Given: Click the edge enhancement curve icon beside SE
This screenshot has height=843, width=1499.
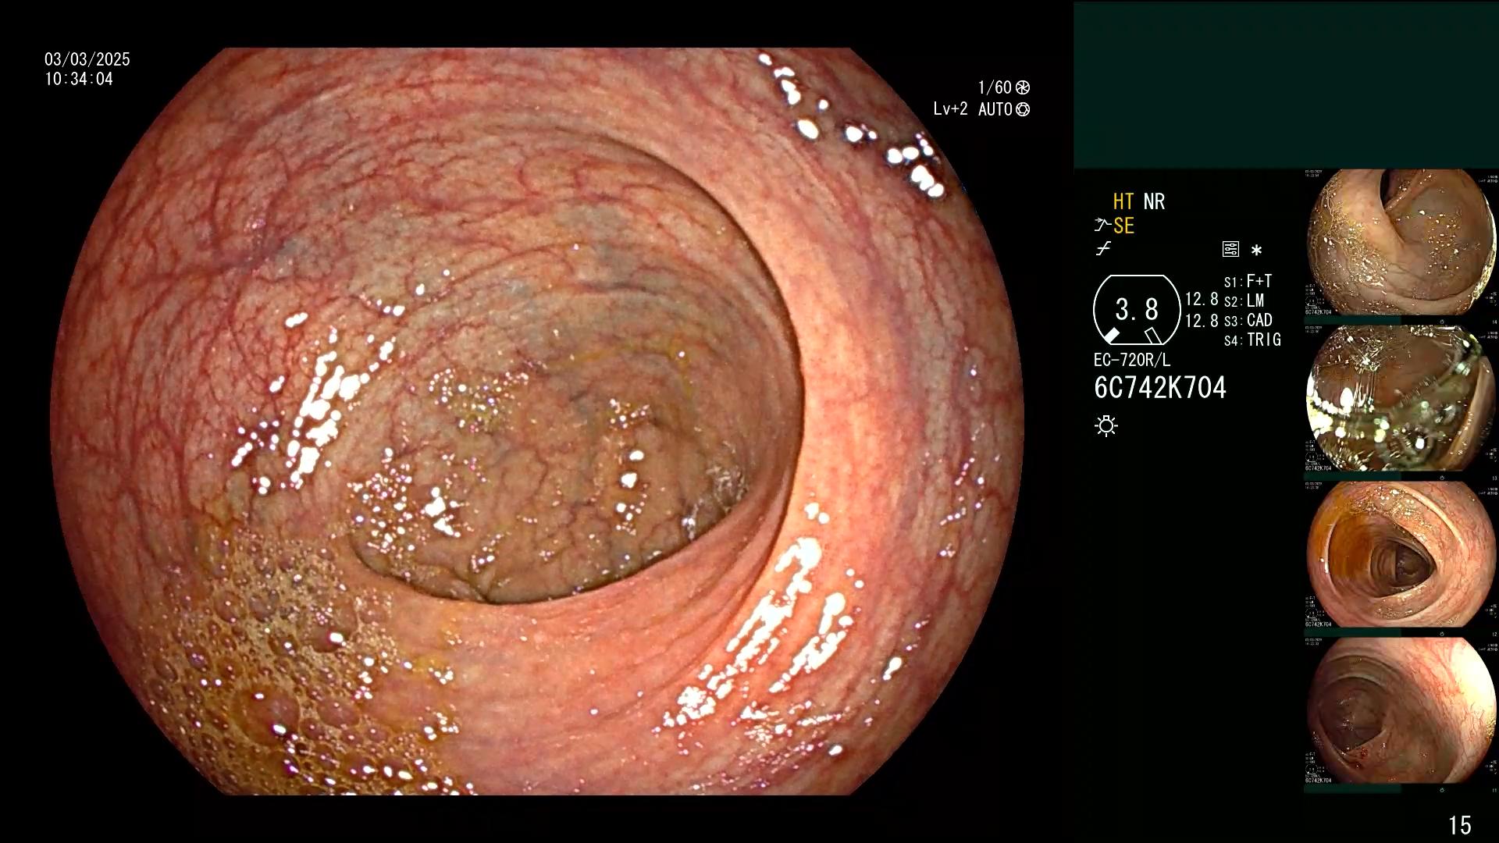Looking at the screenshot, I should [x=1102, y=226].
